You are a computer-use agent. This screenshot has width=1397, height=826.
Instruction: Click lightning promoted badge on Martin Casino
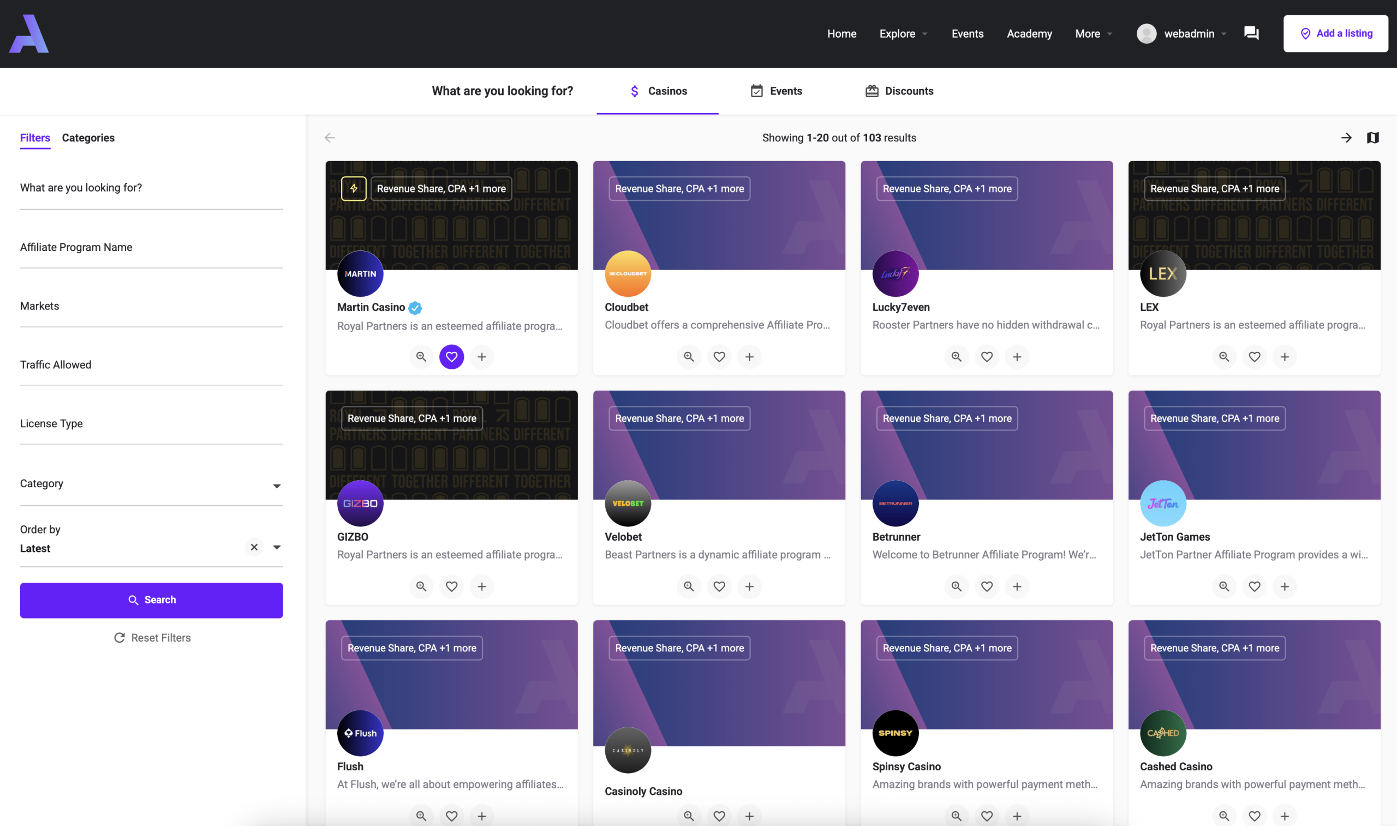[x=354, y=188]
